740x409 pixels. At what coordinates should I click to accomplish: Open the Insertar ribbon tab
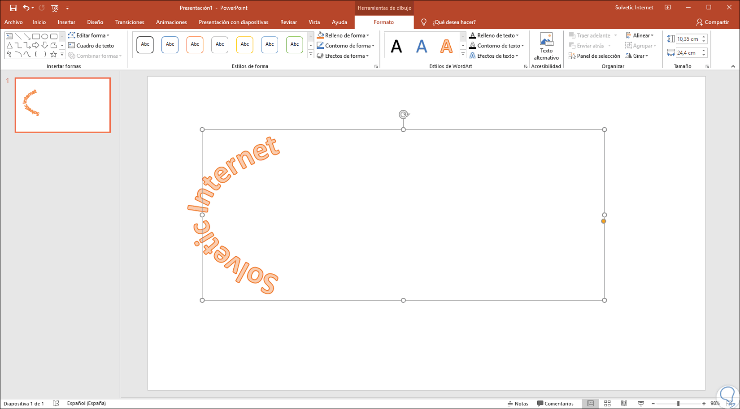pos(66,22)
